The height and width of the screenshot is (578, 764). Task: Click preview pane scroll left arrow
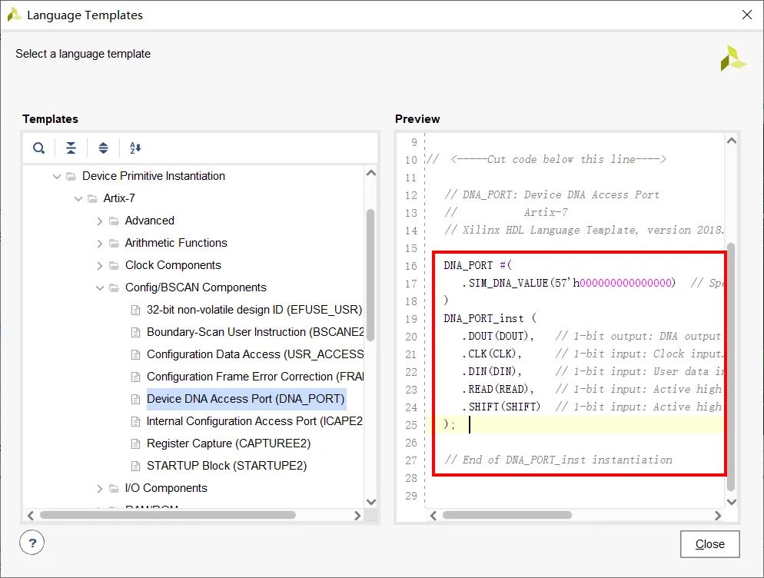pos(433,516)
